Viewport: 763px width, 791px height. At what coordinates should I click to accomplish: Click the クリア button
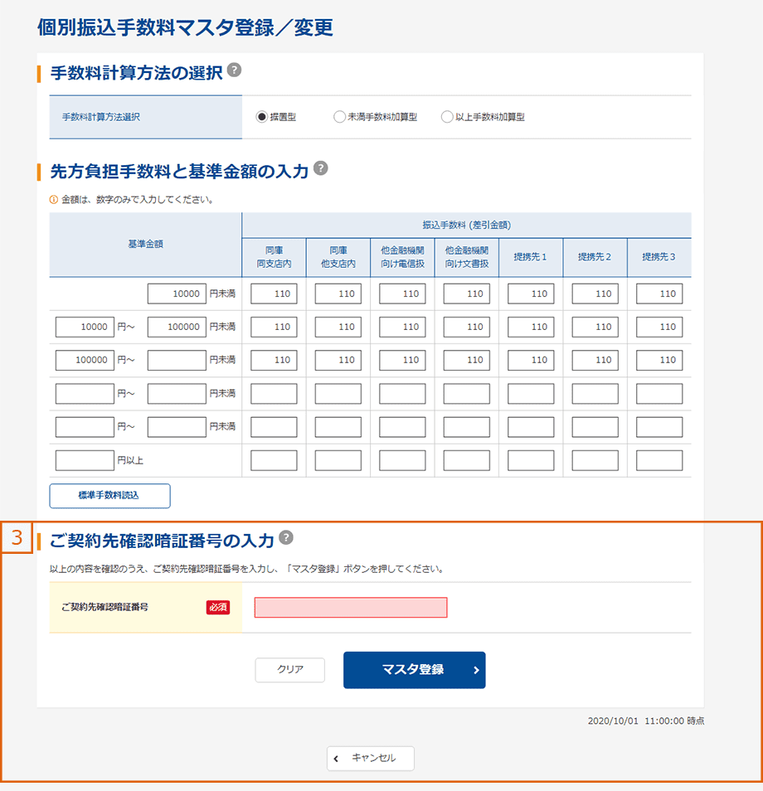290,669
